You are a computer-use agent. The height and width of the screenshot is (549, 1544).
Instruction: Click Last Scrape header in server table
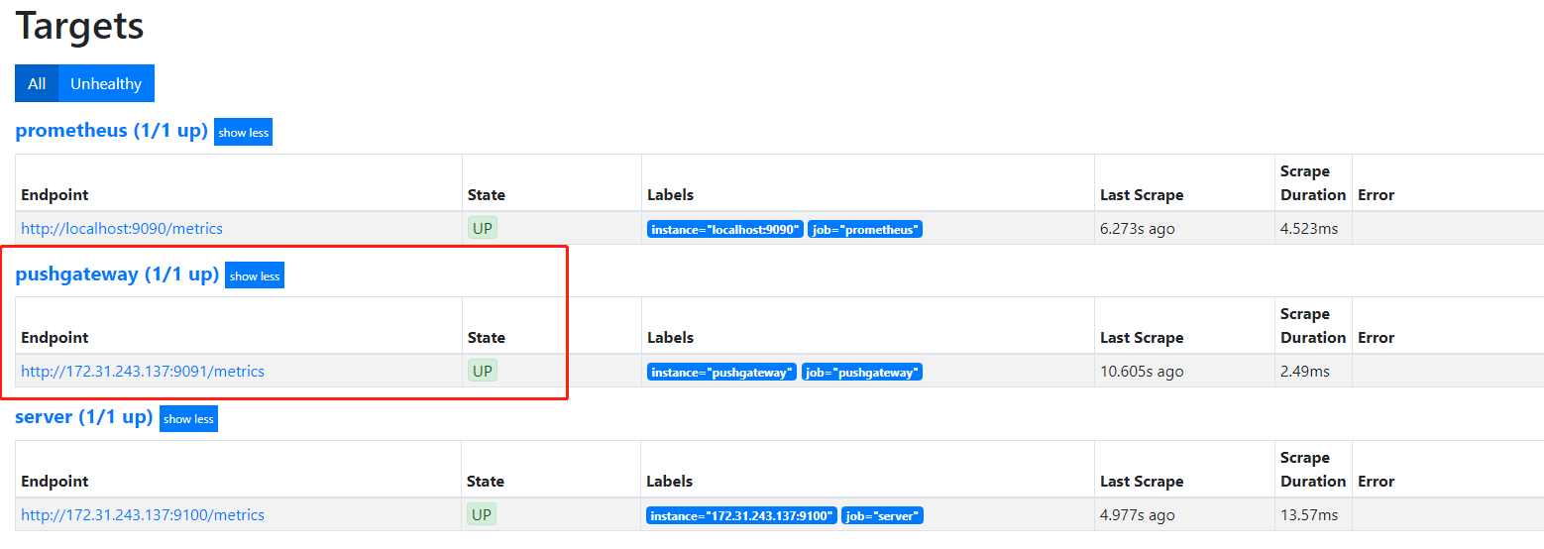(1142, 482)
